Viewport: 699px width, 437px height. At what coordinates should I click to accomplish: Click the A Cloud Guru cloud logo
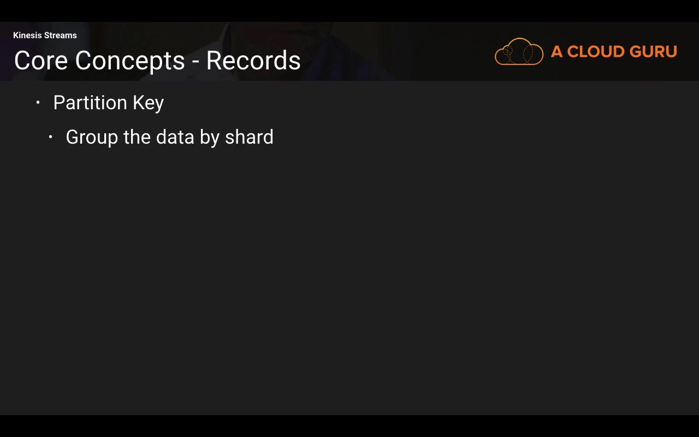[x=519, y=52]
